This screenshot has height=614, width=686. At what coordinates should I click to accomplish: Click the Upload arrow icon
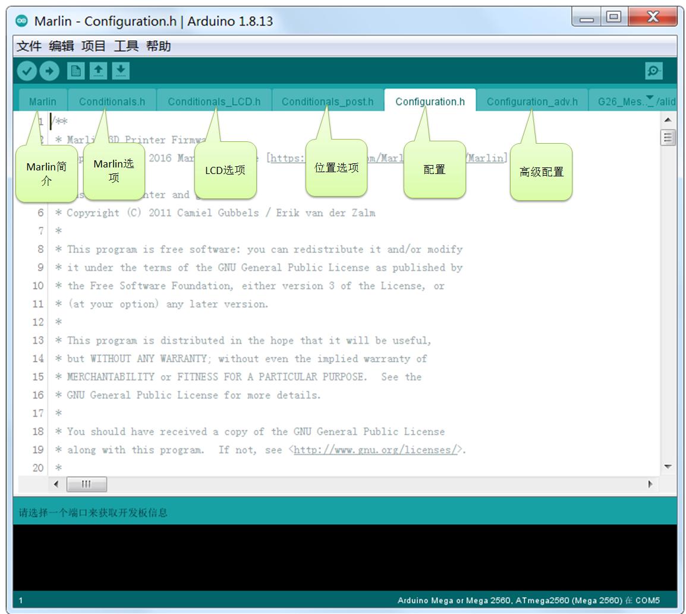49,71
